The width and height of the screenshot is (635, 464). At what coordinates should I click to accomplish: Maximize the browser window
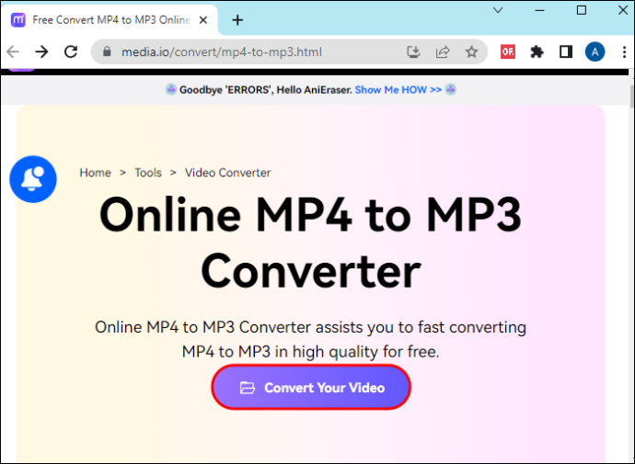[x=582, y=10]
